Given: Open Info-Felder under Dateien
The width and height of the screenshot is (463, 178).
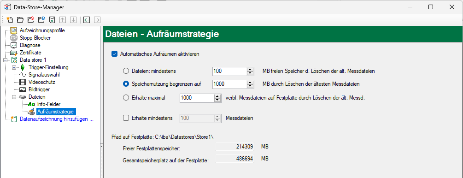Looking at the screenshot, I should point(49,104).
